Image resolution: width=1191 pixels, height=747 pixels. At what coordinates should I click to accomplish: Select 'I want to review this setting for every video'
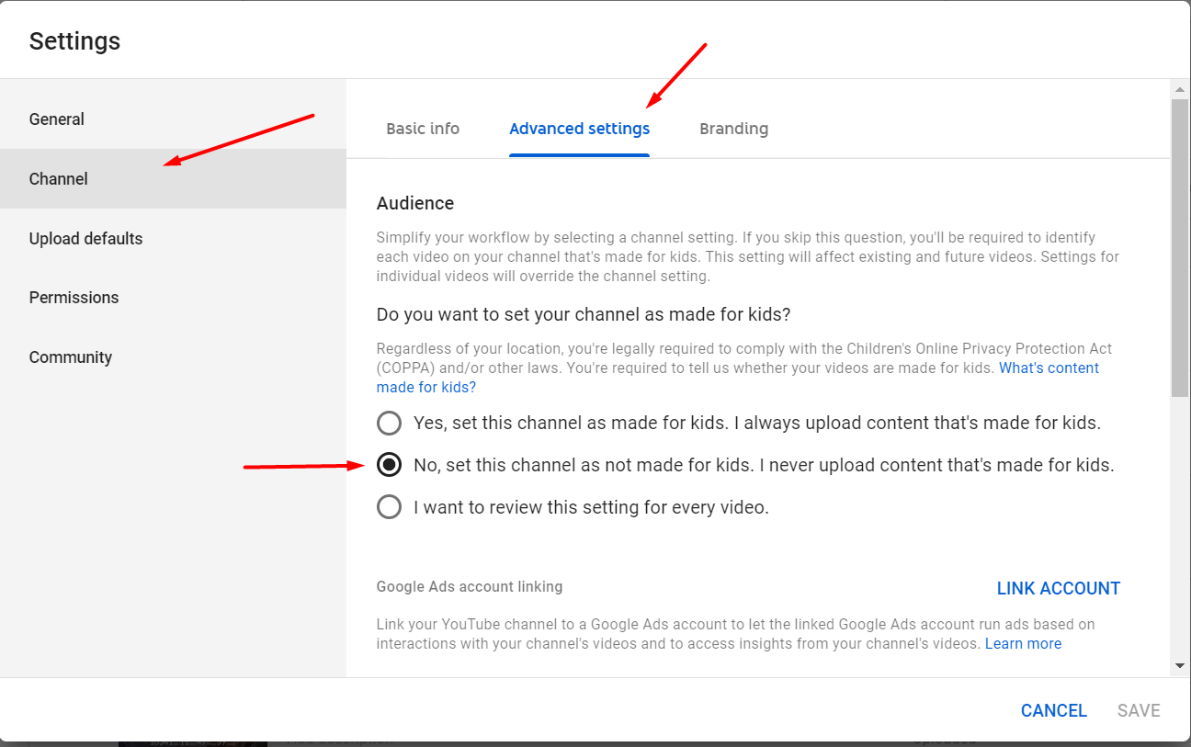coord(390,507)
